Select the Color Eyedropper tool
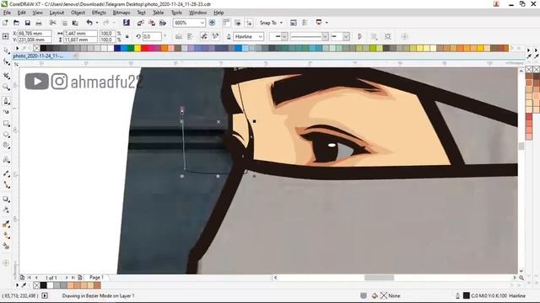Viewport: 540px width, 303px height. point(6,224)
